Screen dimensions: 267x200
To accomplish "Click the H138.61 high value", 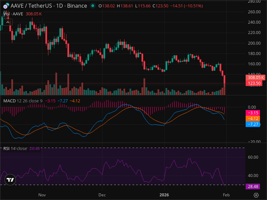I will [x=125, y=6].
